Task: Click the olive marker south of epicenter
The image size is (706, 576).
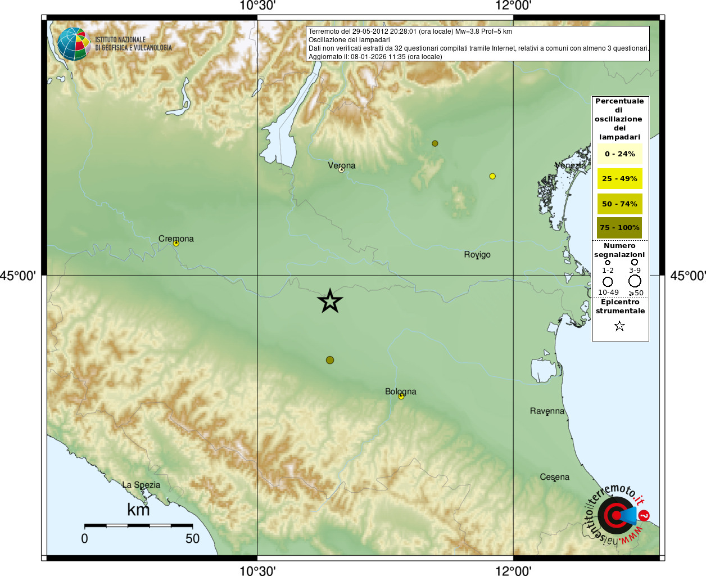Action: 330,360
